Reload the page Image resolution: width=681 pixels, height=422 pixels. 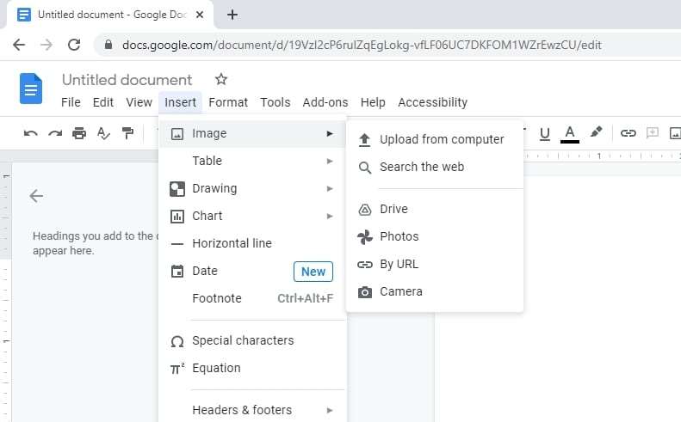[x=74, y=45]
